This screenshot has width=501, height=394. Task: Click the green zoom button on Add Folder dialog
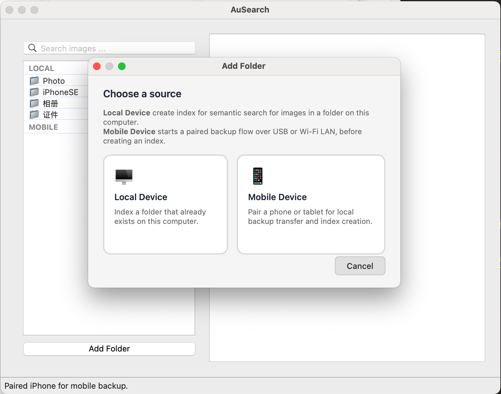tap(122, 66)
